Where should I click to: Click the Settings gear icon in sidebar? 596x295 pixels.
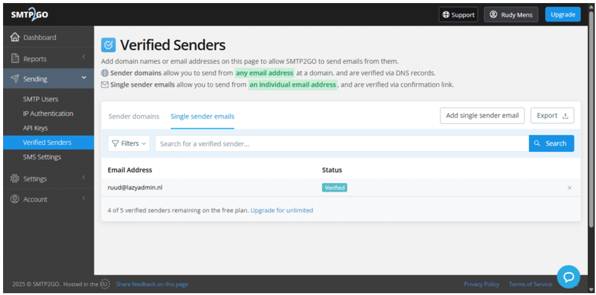pyautogui.click(x=15, y=178)
